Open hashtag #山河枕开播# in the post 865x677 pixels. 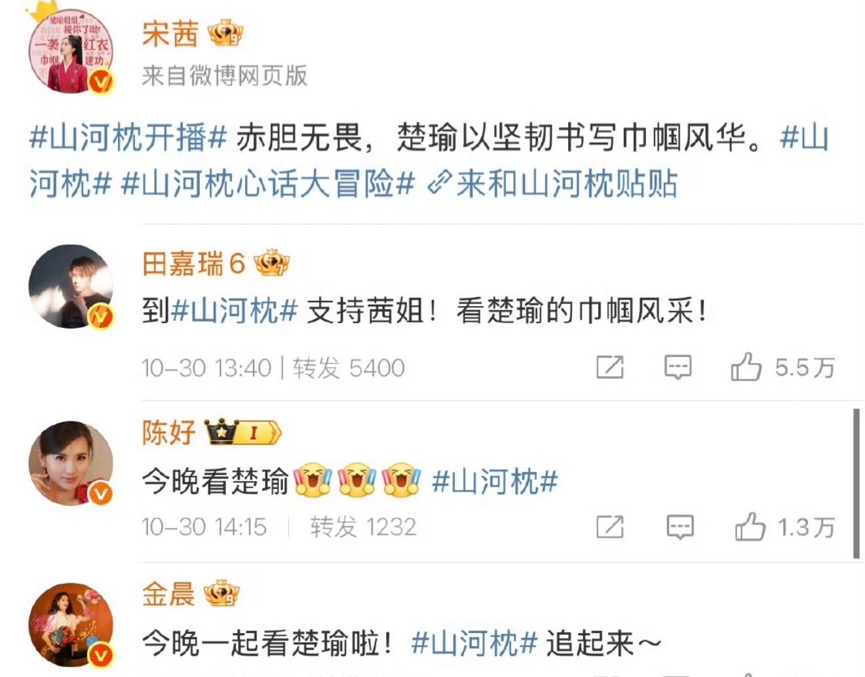128,138
